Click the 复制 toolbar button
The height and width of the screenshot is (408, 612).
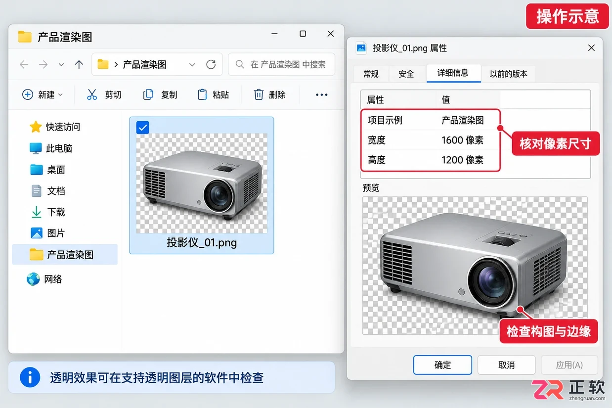click(160, 94)
